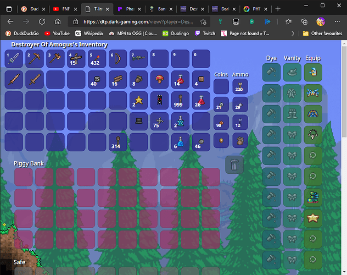Click the wood stack showing 16
The image size is (347, 275).
[117, 80]
